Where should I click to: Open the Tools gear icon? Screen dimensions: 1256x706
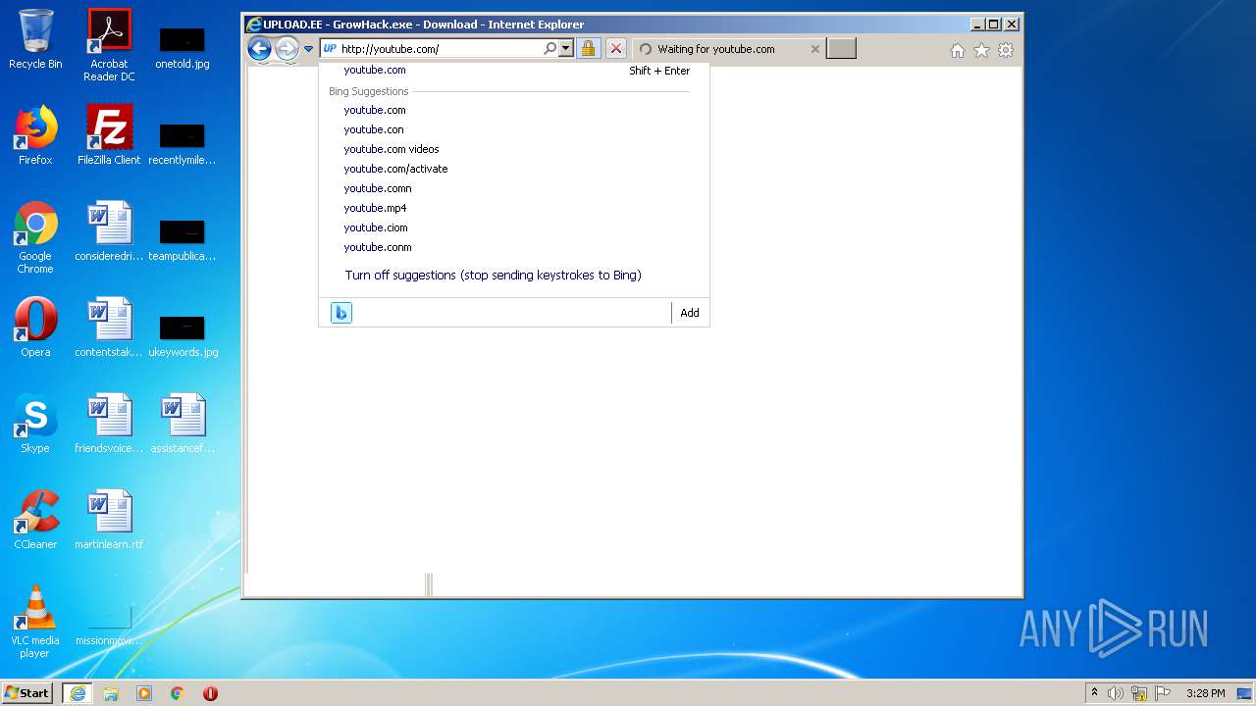pos(1006,51)
